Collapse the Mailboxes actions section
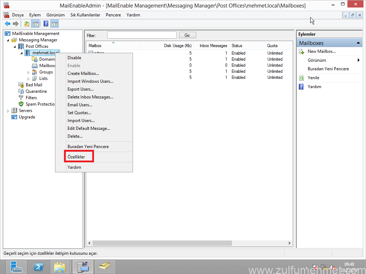366x274 pixels. pyautogui.click(x=358, y=43)
